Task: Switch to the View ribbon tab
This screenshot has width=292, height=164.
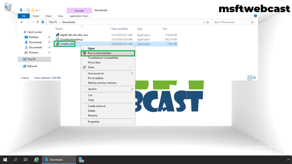Action: [x=60, y=16]
